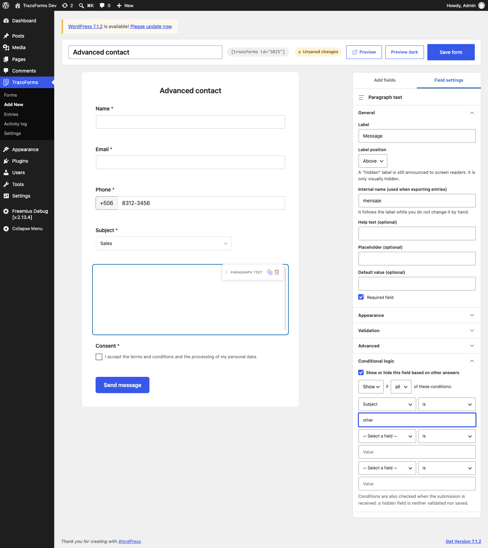Screen dimensions: 488x548
Task: Expand the Advanced settings section
Action: point(417,346)
